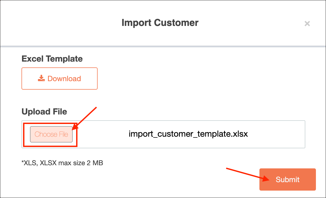Image resolution: width=326 pixels, height=198 pixels.
Task: Click the download tray icon
Action: 41,79
